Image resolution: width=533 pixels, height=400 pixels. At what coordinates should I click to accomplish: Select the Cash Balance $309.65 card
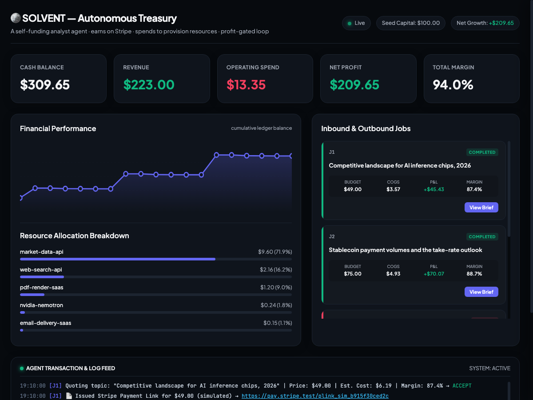[x=59, y=79]
